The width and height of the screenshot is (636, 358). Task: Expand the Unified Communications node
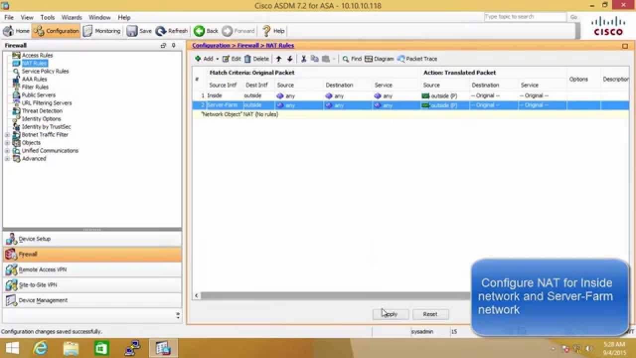pyautogui.click(x=7, y=151)
